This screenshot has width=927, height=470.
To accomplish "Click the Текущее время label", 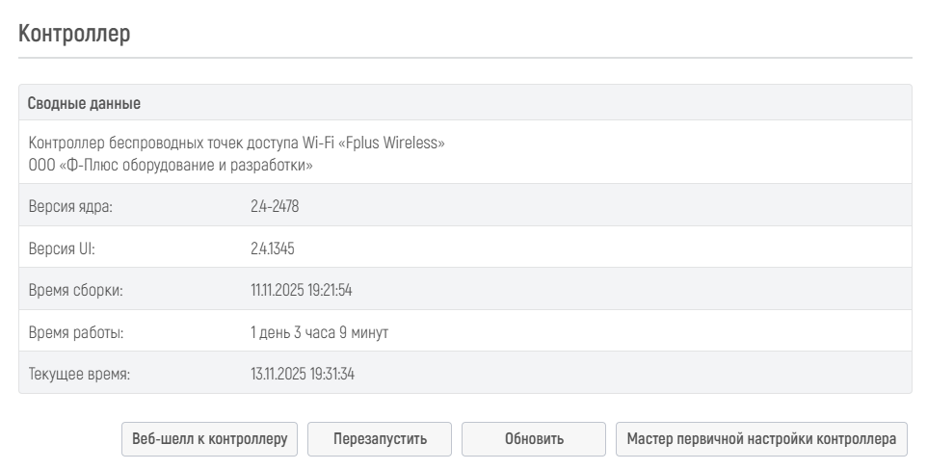I will click(79, 374).
